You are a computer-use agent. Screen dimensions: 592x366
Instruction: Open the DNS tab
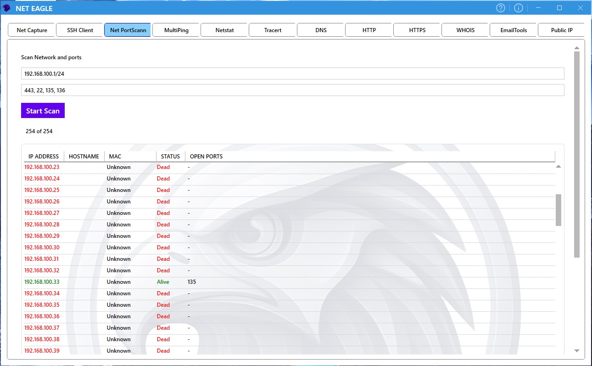321,30
